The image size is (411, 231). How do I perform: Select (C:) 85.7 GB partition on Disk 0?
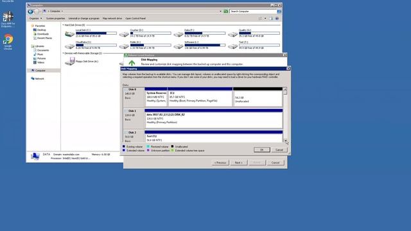[200, 97]
